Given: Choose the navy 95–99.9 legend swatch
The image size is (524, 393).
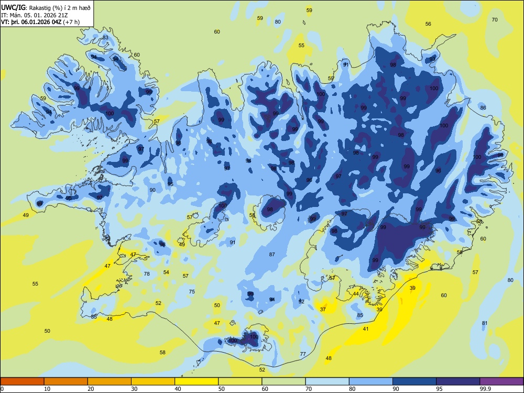Looking at the screenshot, I should click(458, 381).
